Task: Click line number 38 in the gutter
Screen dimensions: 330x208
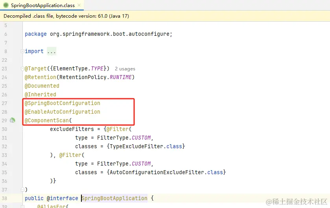Action: [4, 198]
